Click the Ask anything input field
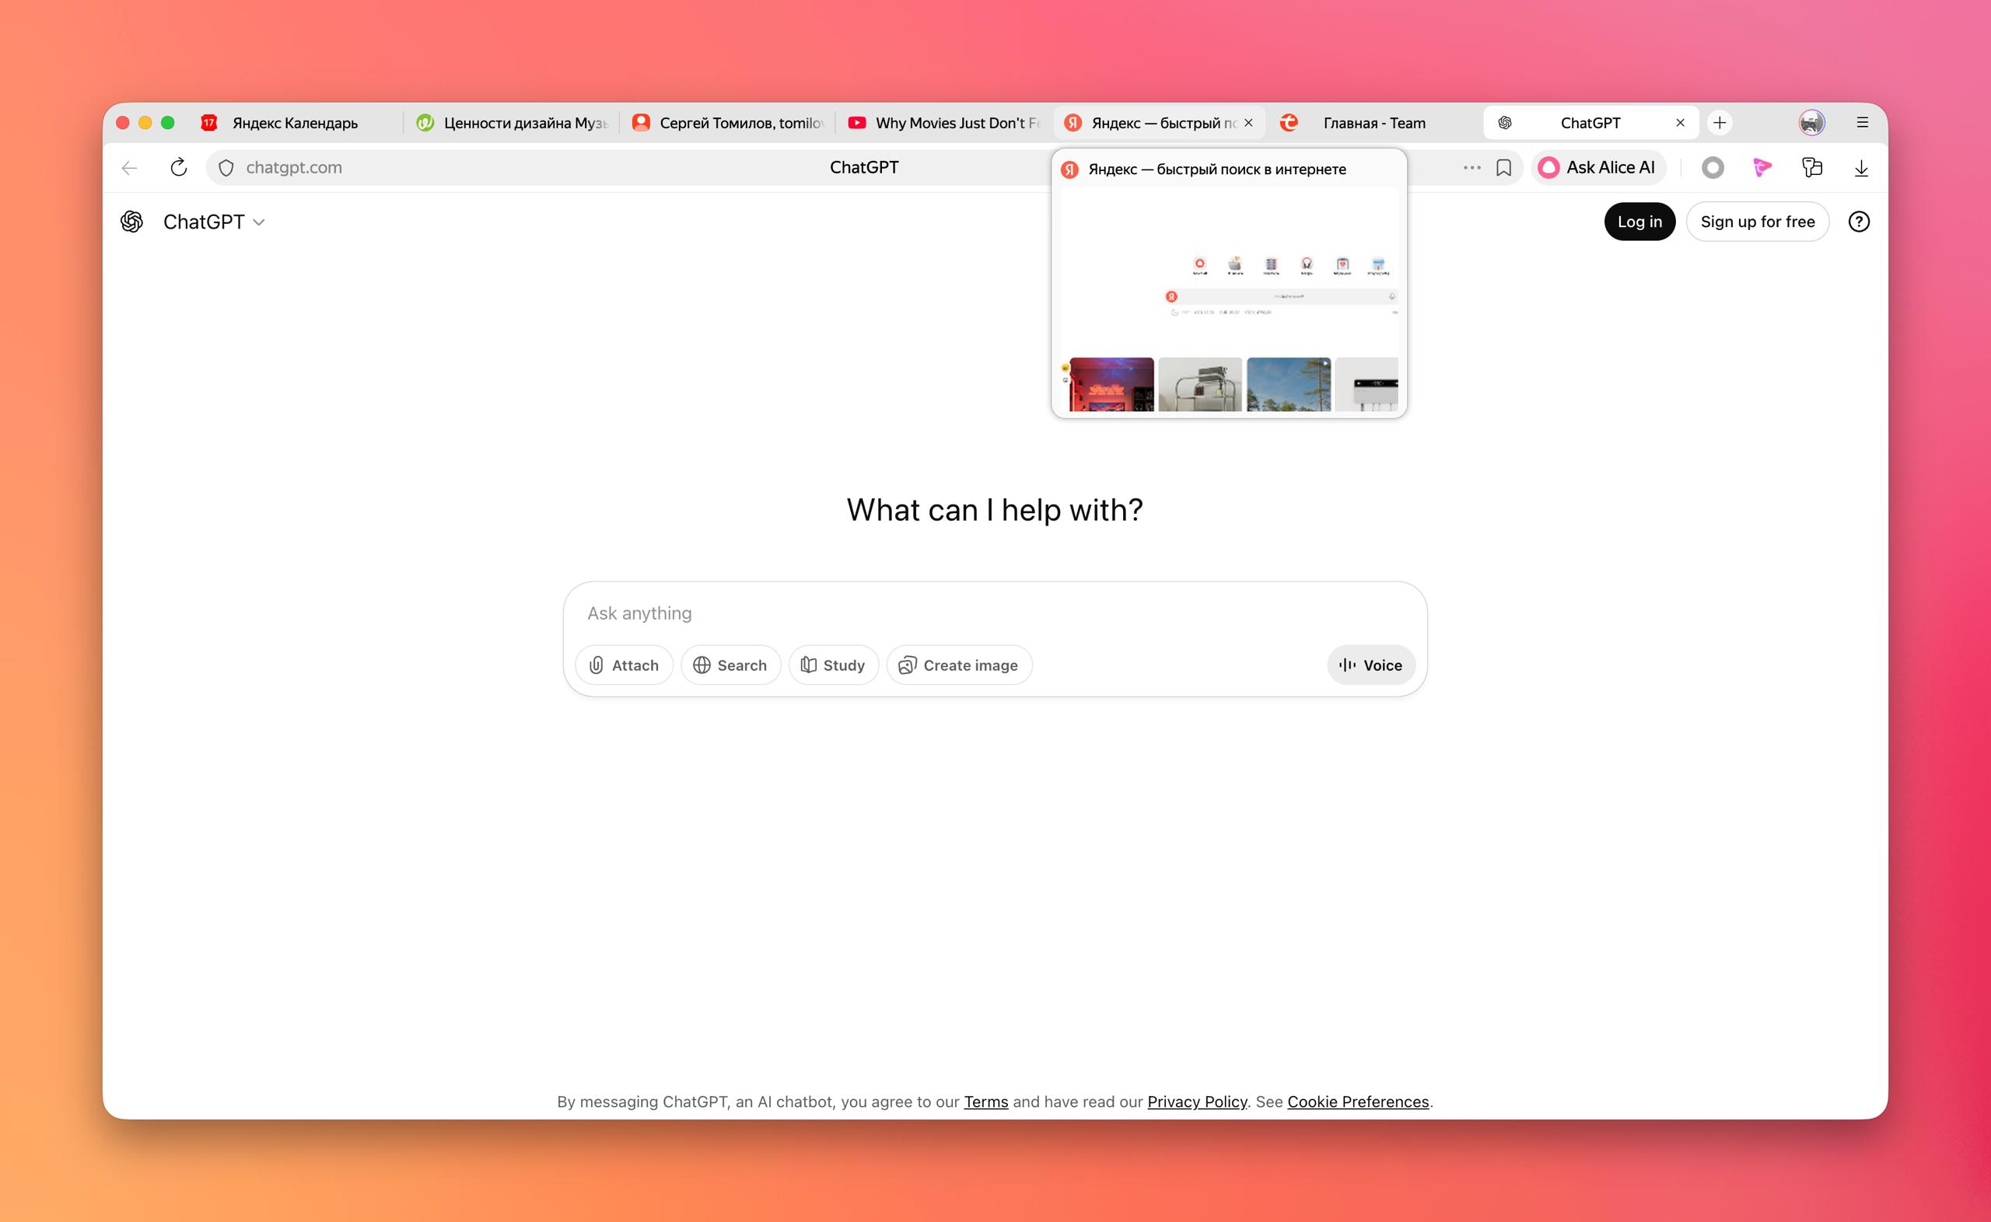This screenshot has width=1991, height=1222. (994, 613)
